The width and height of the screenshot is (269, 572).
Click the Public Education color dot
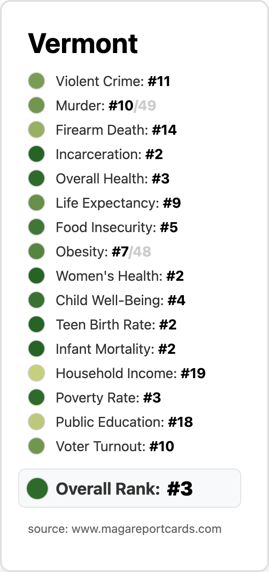pos(36,422)
